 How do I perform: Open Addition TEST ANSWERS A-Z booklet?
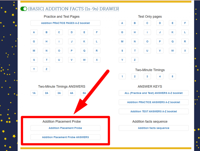point(154,111)
